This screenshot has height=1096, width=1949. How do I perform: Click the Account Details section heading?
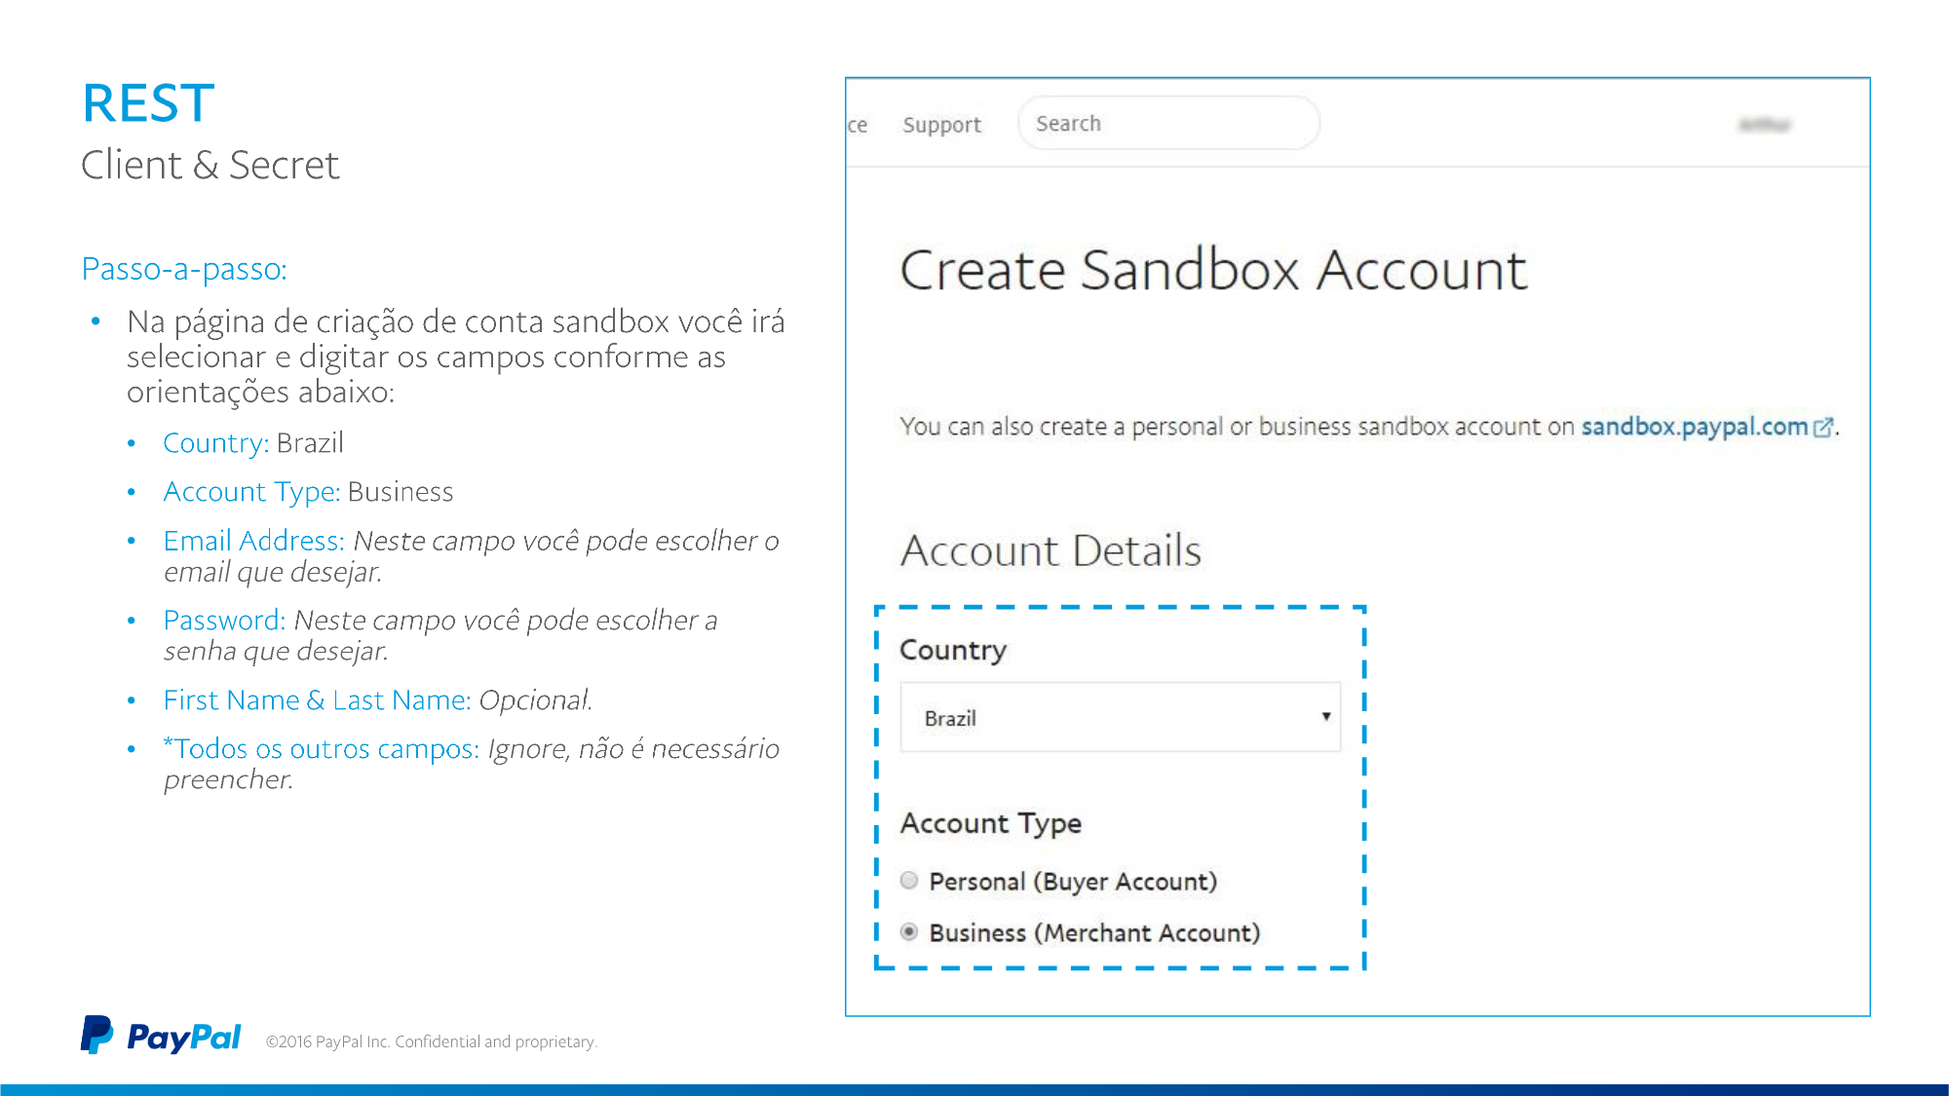pyautogui.click(x=1051, y=550)
